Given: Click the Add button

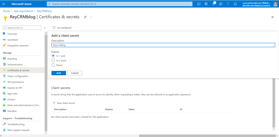Looking at the screenshot, I should [x=59, y=73].
